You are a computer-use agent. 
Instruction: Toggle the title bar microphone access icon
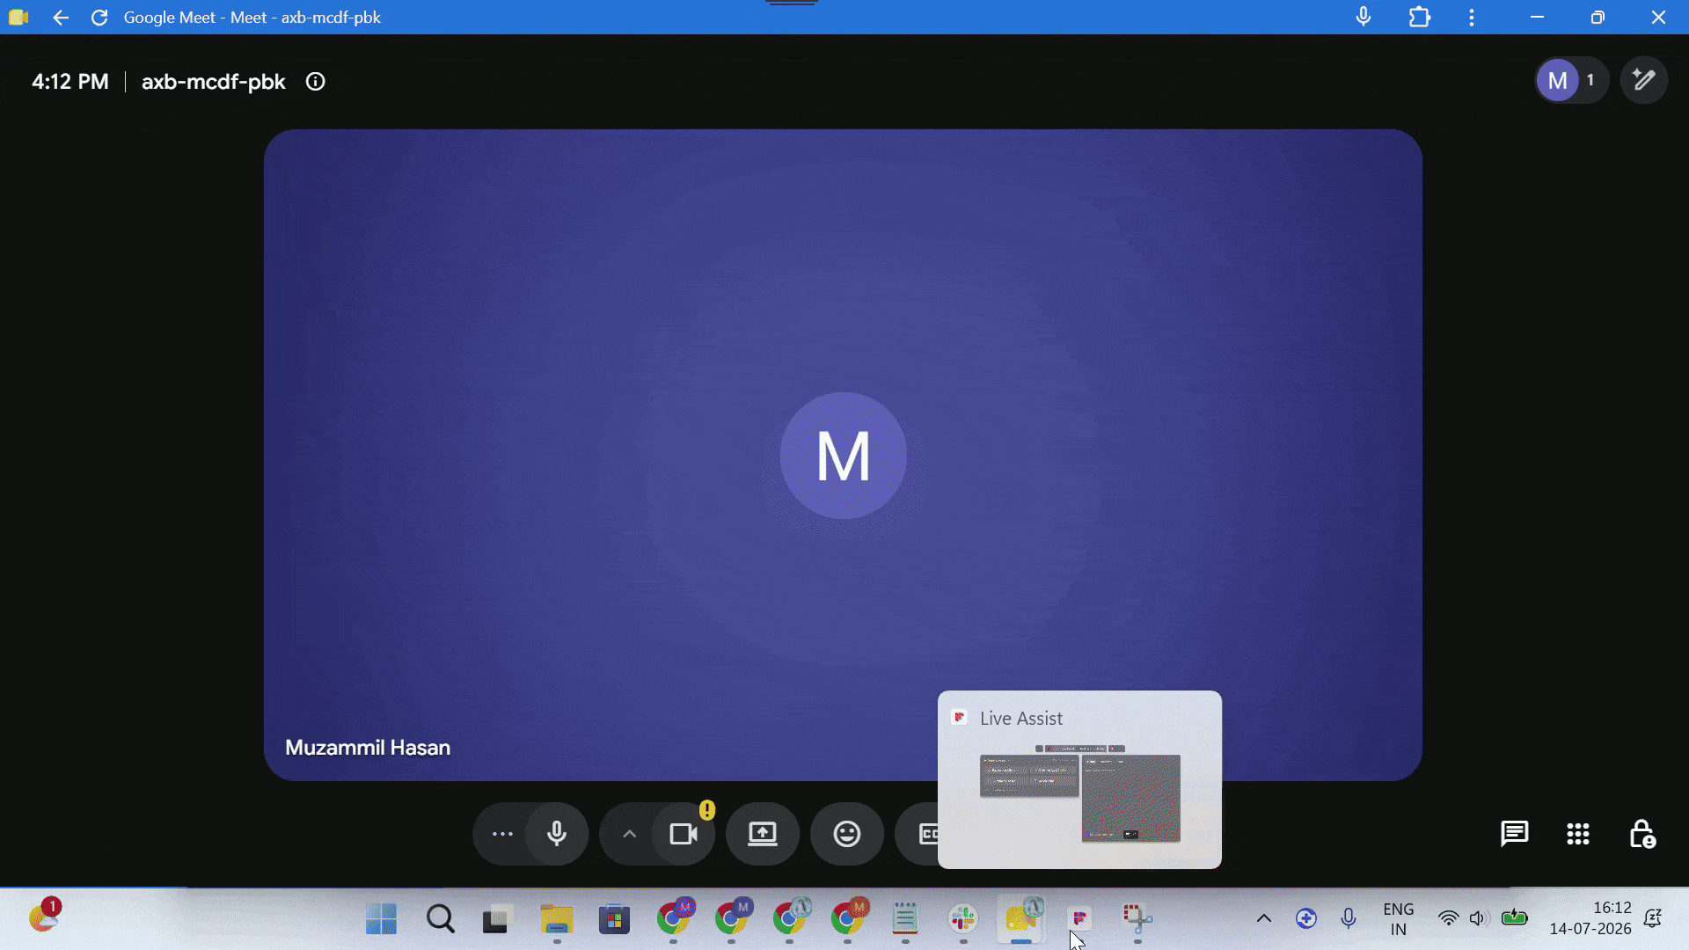(x=1364, y=17)
